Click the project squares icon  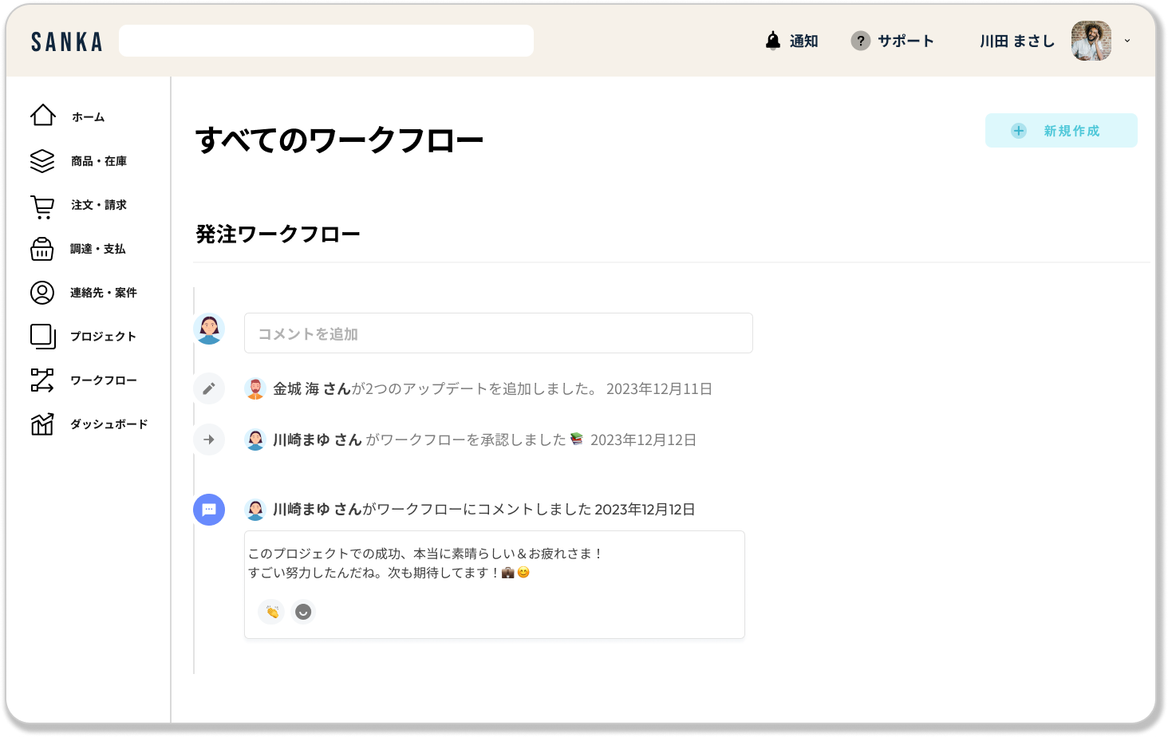[43, 337]
